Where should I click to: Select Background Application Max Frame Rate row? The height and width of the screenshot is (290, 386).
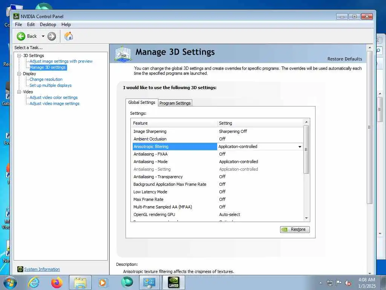[x=218, y=184]
